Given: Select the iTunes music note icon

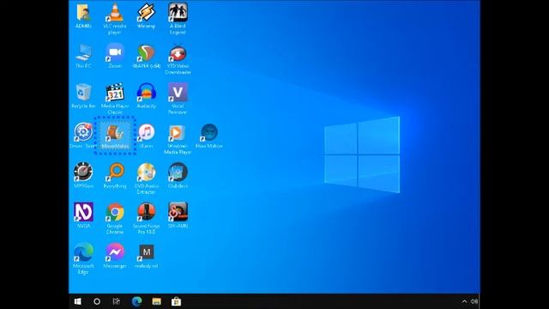Looking at the screenshot, I should click(147, 132).
